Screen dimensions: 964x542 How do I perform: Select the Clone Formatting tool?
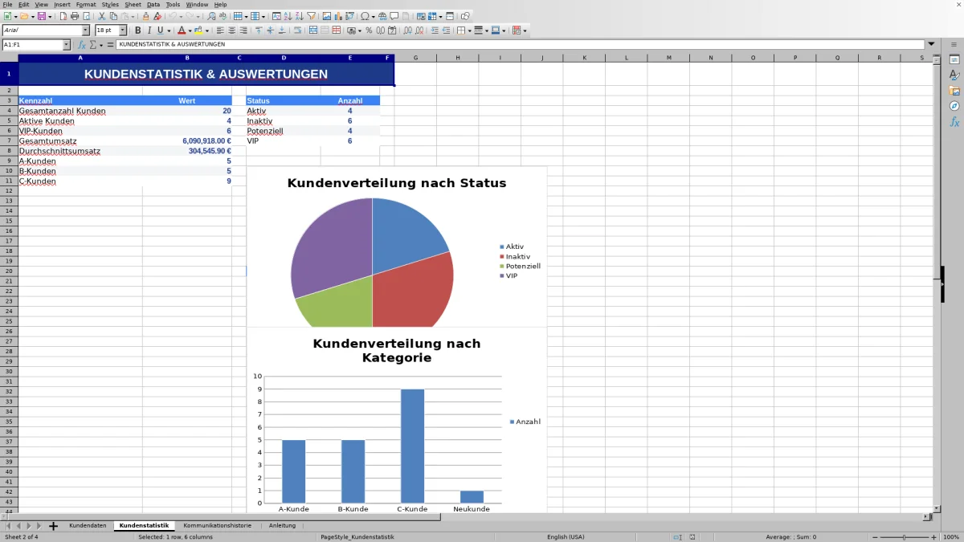146,17
